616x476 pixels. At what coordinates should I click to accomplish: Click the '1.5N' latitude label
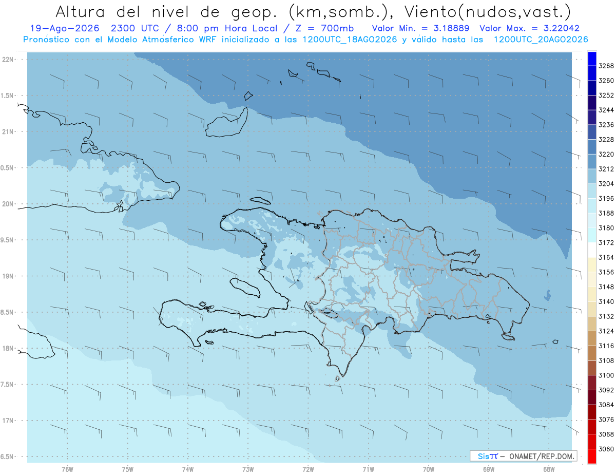7,96
